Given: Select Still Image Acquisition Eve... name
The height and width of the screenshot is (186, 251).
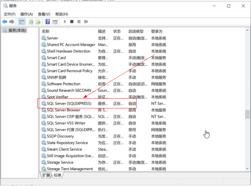Looking at the screenshot, I should [x=70, y=156].
